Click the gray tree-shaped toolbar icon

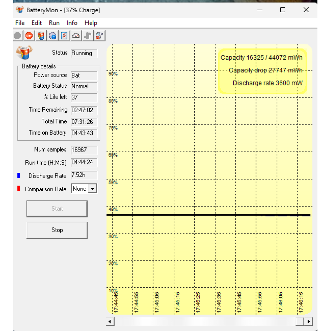pyautogui.click(x=88, y=36)
